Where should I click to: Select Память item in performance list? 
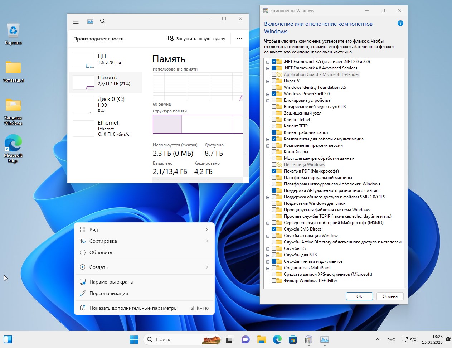(x=106, y=82)
